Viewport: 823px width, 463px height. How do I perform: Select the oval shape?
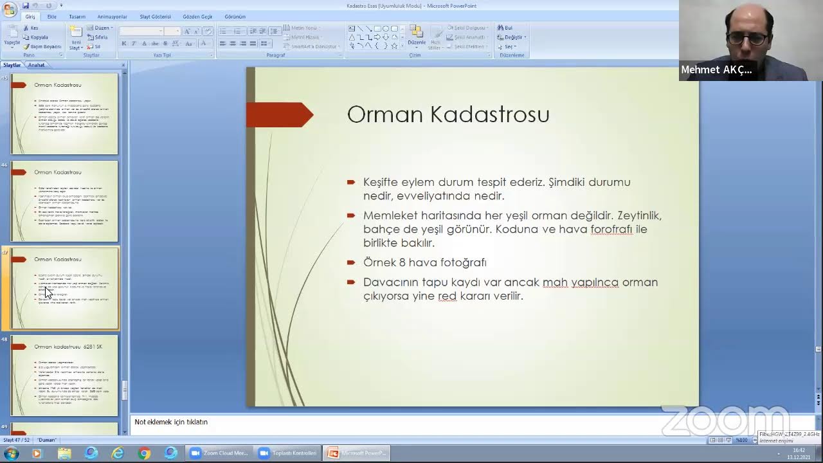tap(386, 29)
